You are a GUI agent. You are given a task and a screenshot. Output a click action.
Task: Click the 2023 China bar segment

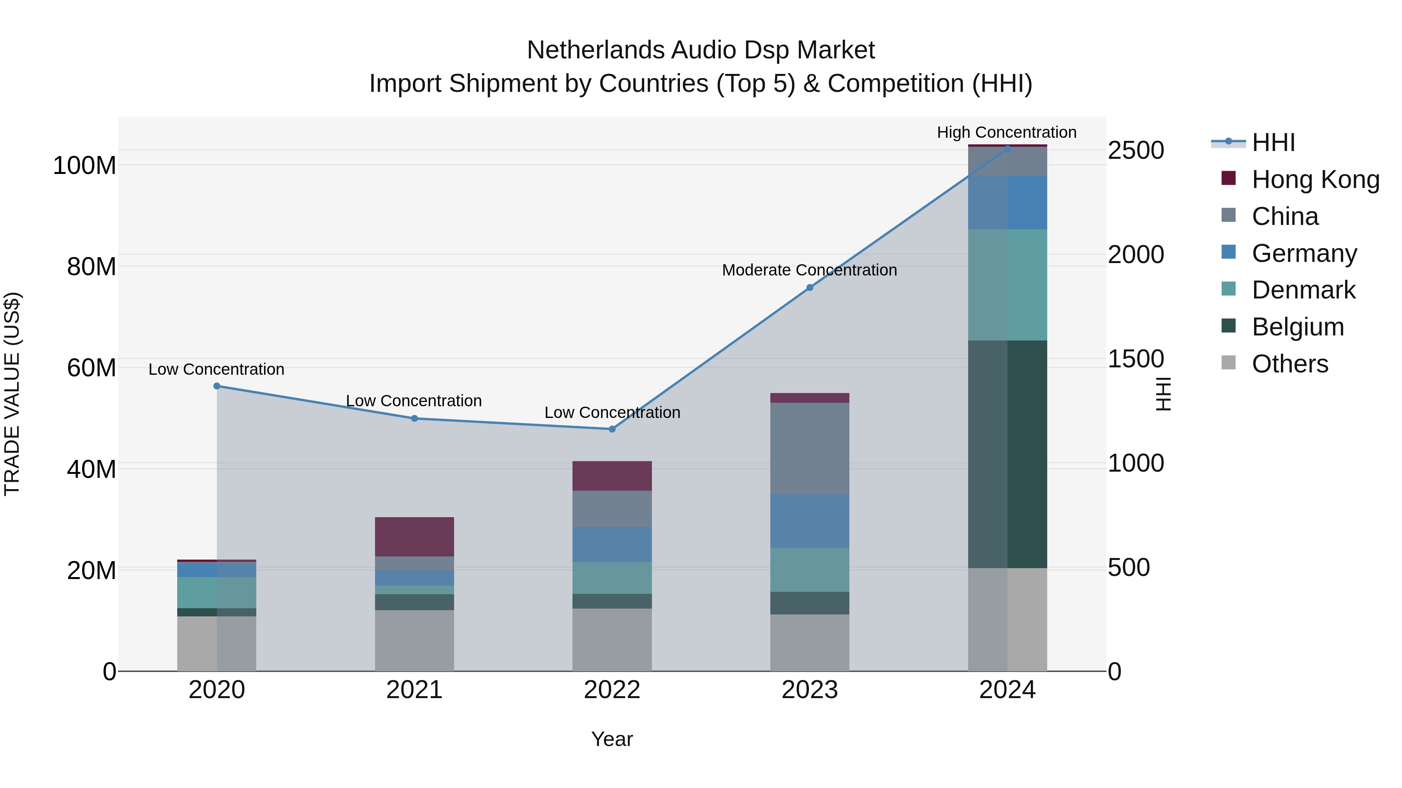coord(810,449)
